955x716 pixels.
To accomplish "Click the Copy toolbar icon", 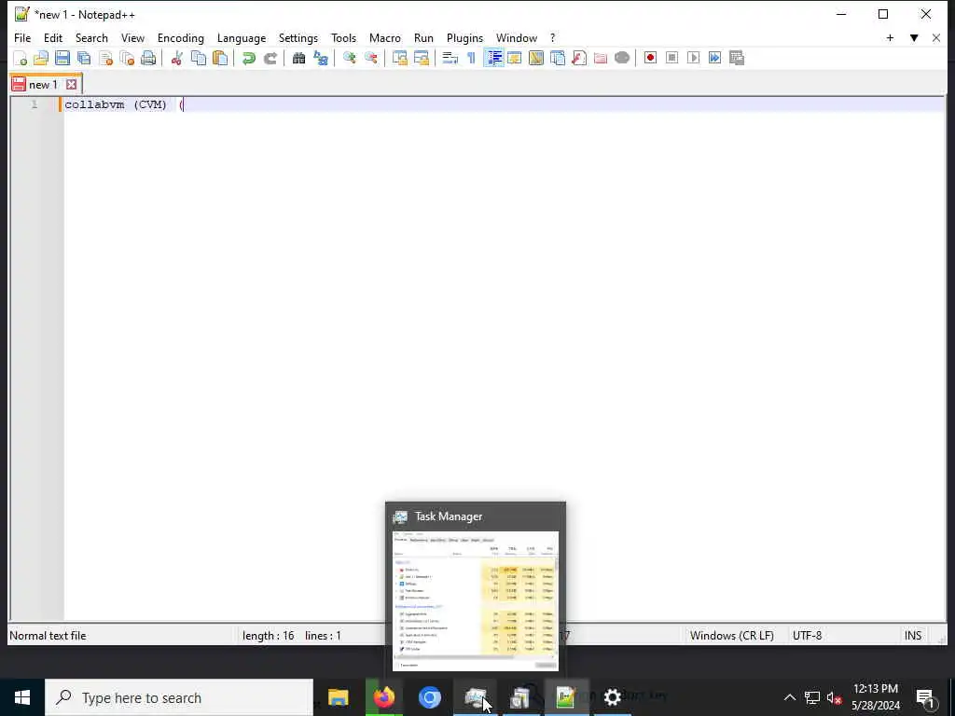I will click(x=199, y=58).
